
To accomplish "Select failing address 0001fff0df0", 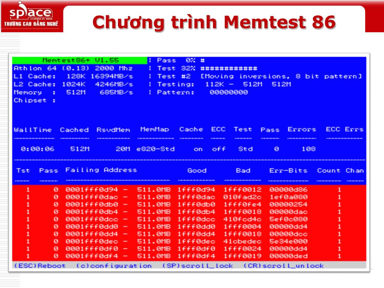I will pos(91,249).
